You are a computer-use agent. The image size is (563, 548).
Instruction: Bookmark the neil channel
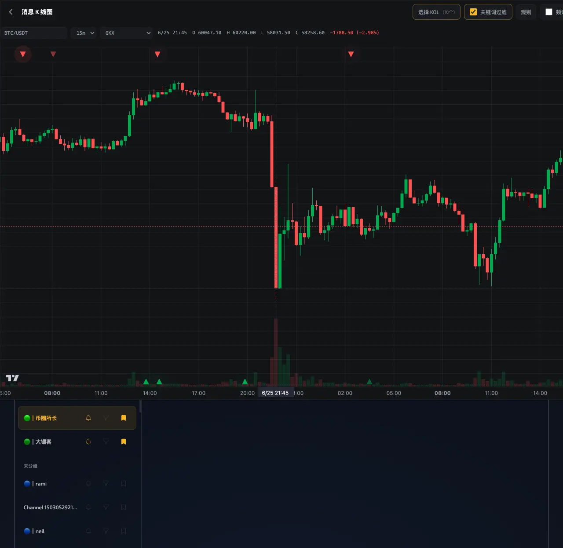124,531
